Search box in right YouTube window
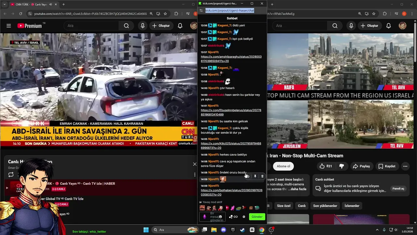Image resolution: width=417 pixels, height=235 pixels. click(300, 26)
